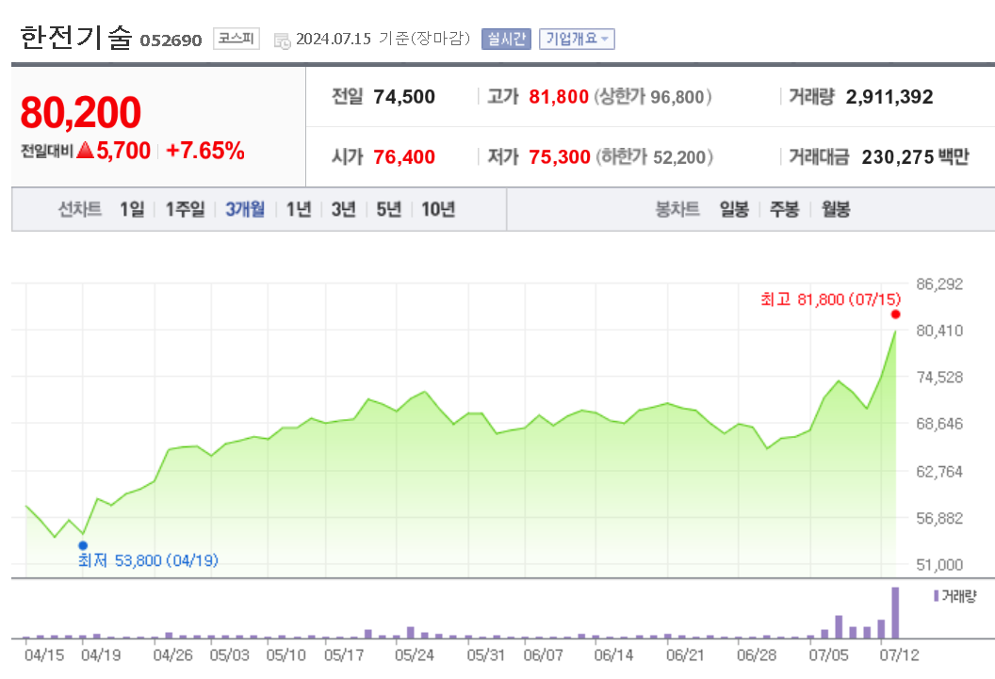The image size is (995, 679).
Task: Click the 거래량 value 2,911,392
Action: click(889, 97)
